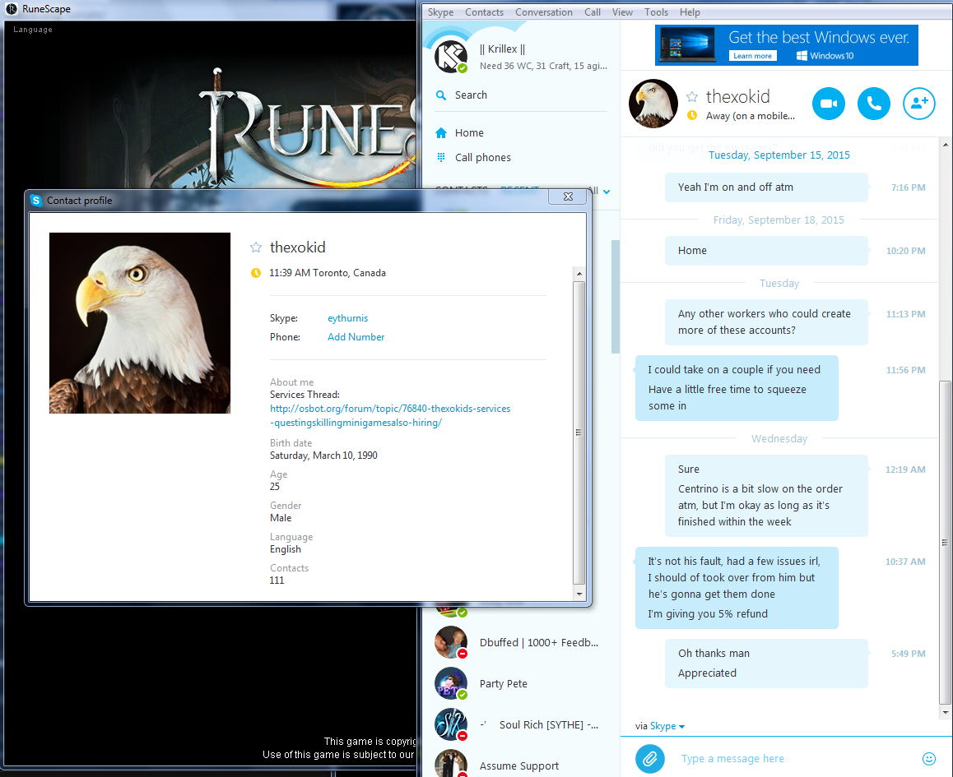Click Krillex mood text 'Need 36 WC'

tap(543, 66)
